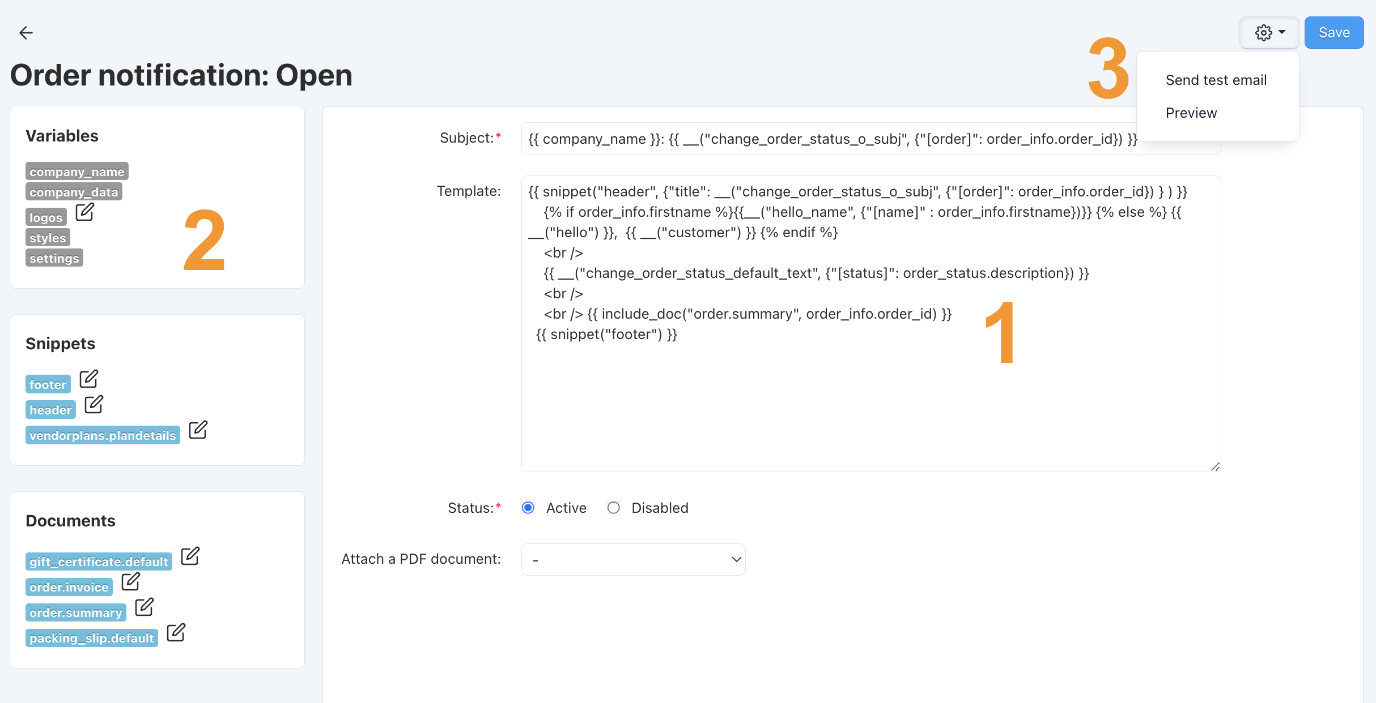Viewport: 1376px width, 703px height.
Task: Click the logos variable tag
Action: pos(46,217)
